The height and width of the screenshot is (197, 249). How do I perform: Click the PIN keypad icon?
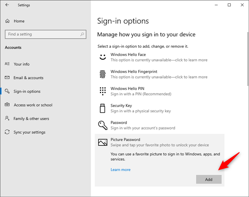pos(103,91)
